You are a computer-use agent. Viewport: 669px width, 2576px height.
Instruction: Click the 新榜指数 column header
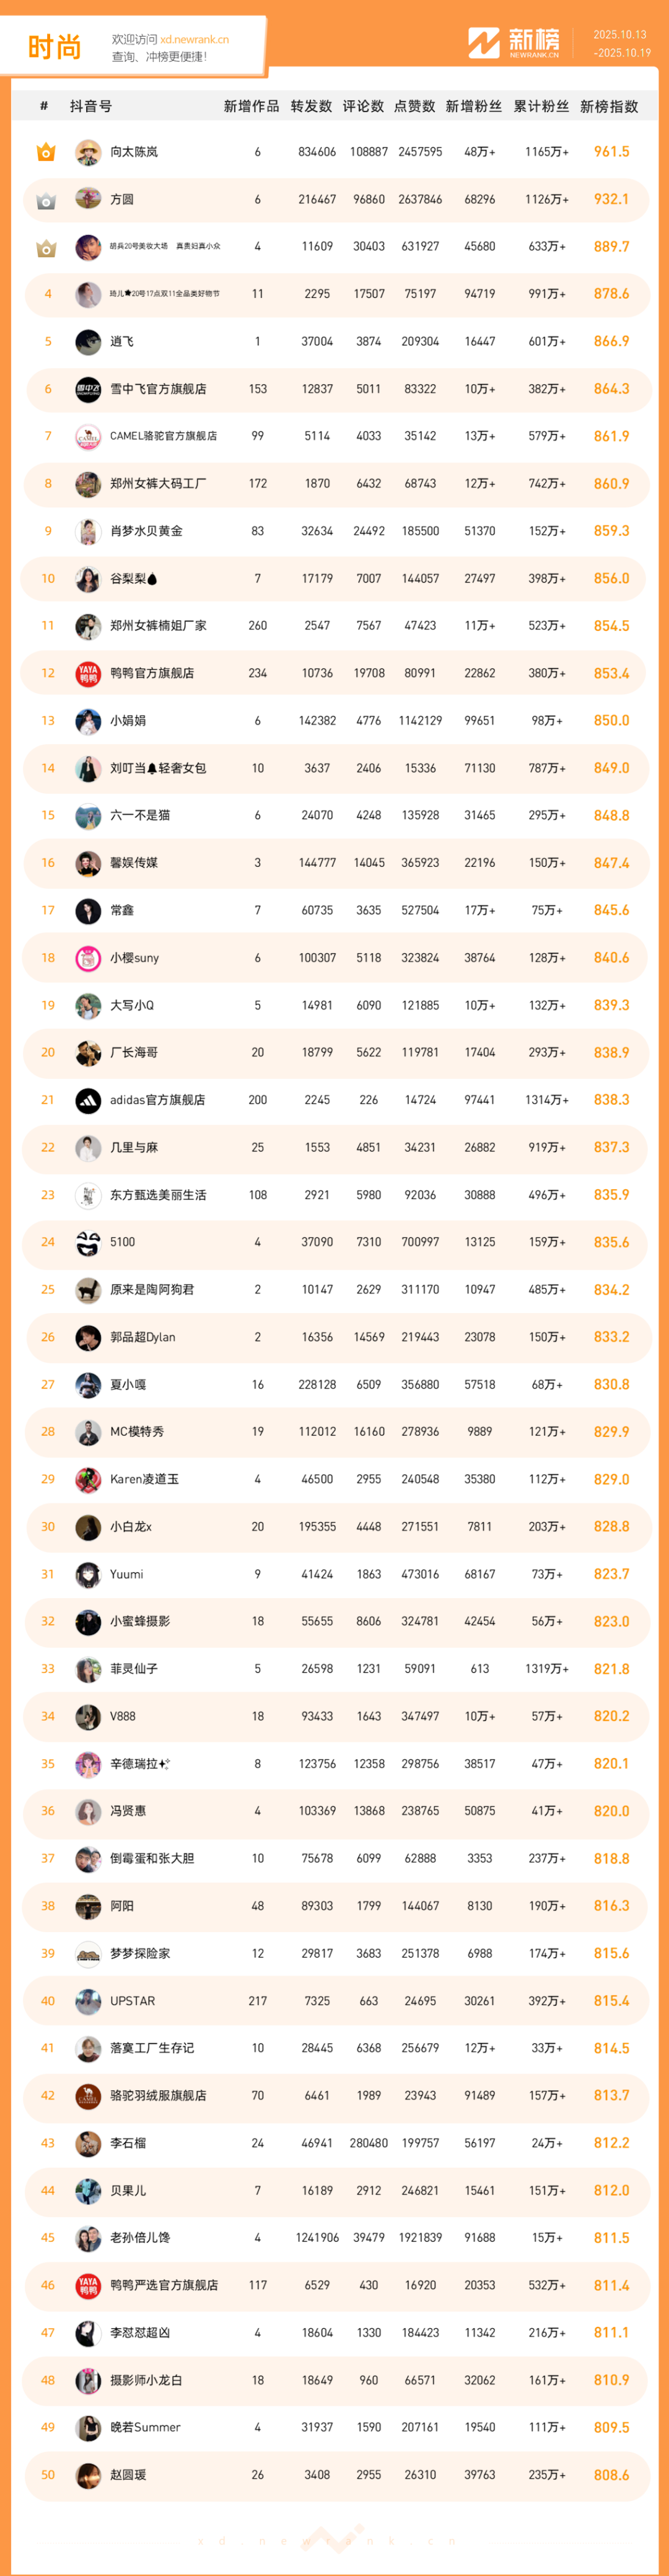point(609,107)
